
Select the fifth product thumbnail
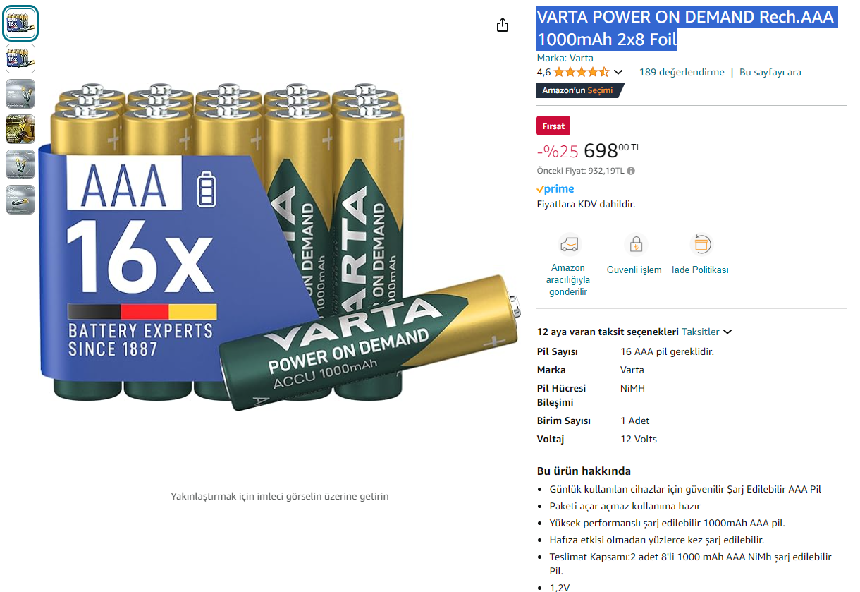(20, 164)
